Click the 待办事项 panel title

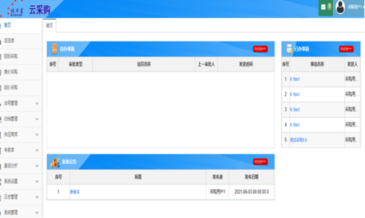pyautogui.click(x=67, y=49)
